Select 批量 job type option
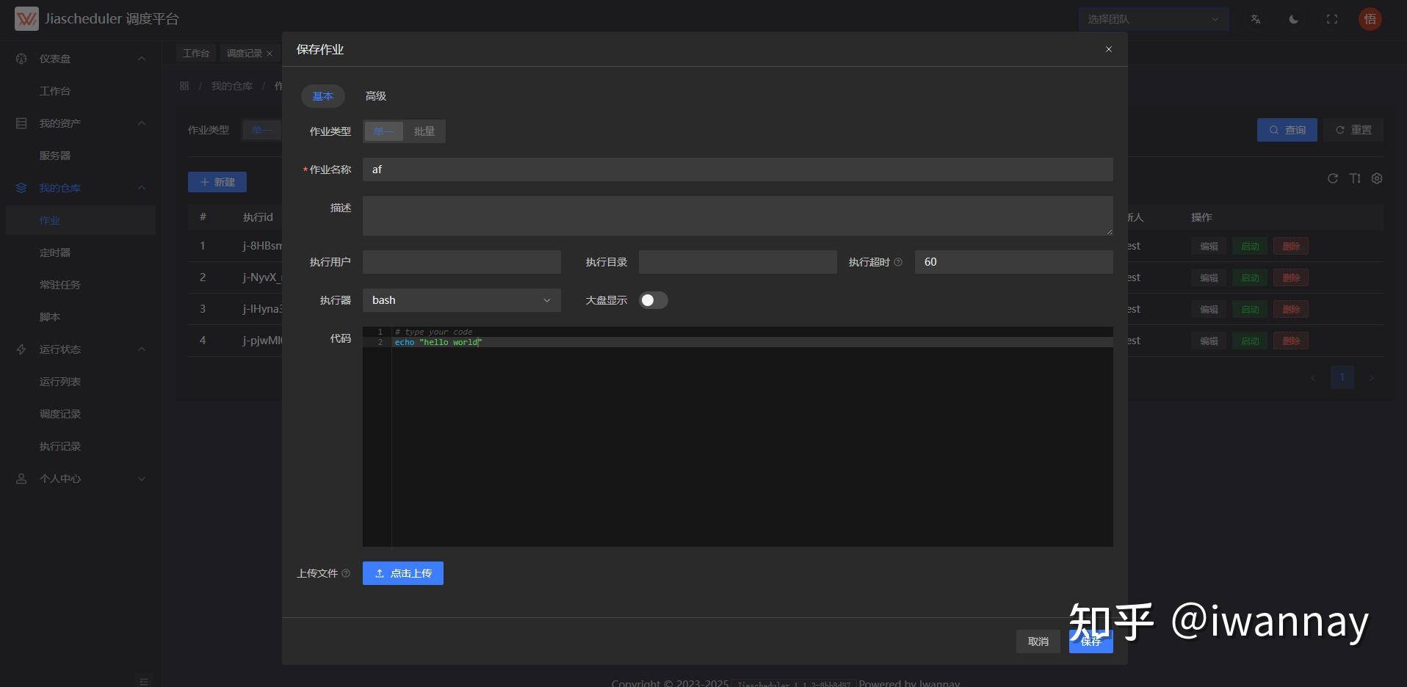 (424, 131)
